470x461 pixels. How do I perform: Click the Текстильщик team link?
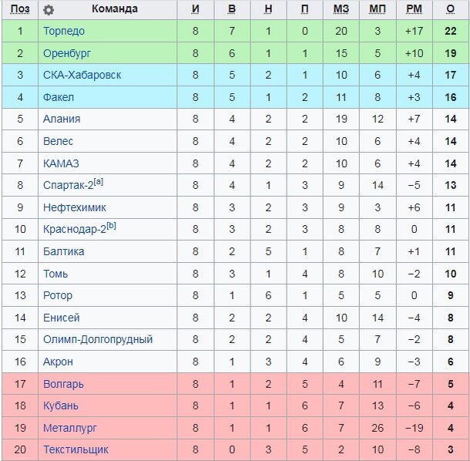pos(76,449)
